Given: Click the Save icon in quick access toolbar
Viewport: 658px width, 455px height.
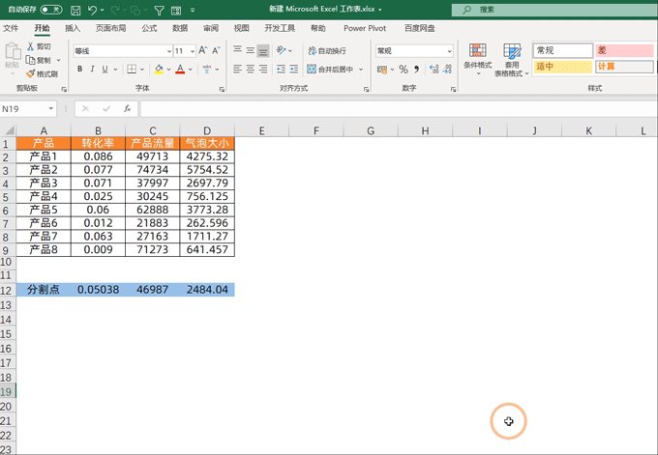Looking at the screenshot, I should pyautogui.click(x=75, y=10).
